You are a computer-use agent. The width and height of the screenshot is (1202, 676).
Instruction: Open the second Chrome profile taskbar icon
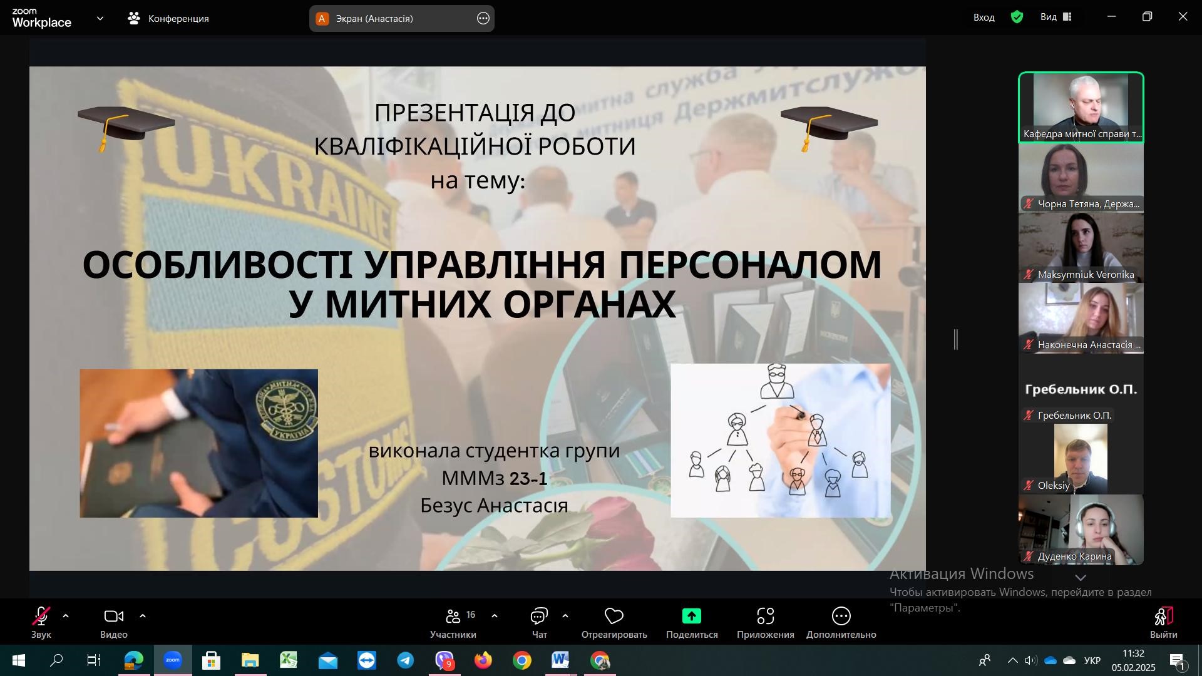pyautogui.click(x=600, y=660)
